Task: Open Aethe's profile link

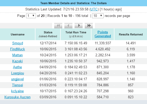Action: (17, 67)
